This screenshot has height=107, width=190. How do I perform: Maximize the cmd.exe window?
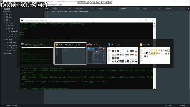pos(146,20)
